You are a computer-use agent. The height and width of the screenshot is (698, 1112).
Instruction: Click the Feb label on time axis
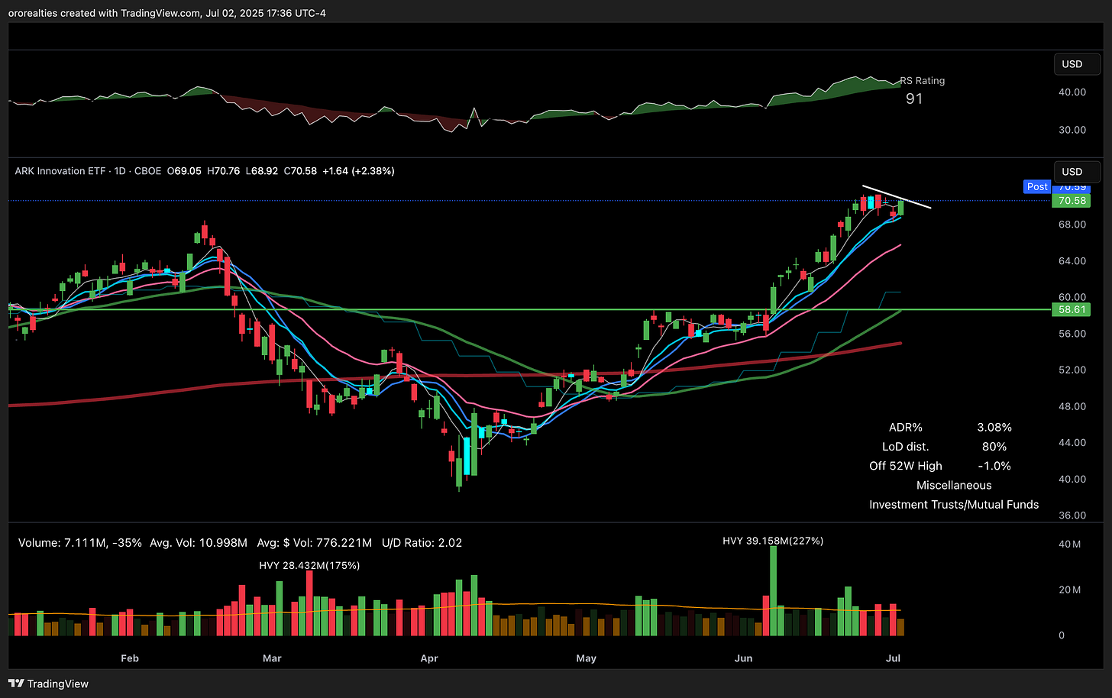tap(130, 658)
